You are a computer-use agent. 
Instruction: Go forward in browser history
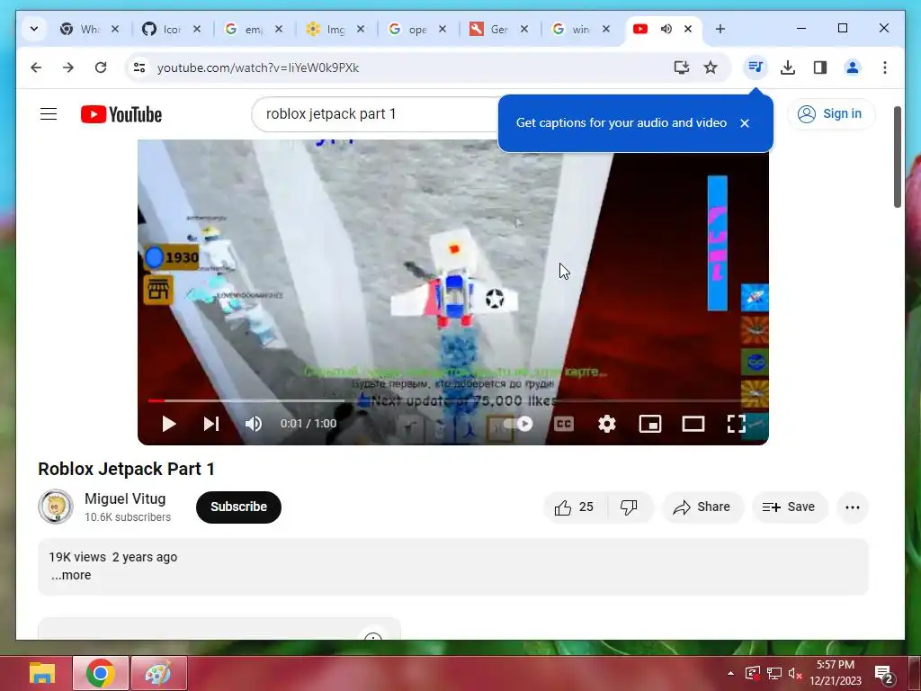68,67
